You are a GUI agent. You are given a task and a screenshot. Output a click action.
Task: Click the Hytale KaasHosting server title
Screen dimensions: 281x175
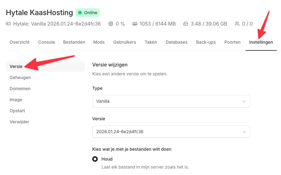(39, 13)
